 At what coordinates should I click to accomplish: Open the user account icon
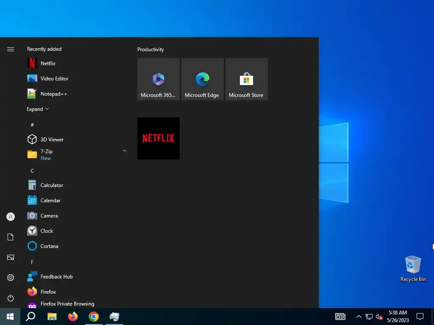[11, 217]
